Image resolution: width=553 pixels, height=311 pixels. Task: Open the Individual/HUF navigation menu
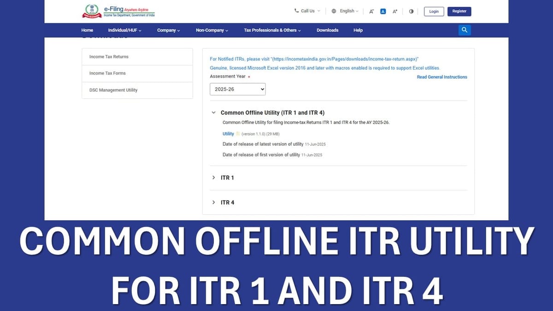tap(124, 30)
